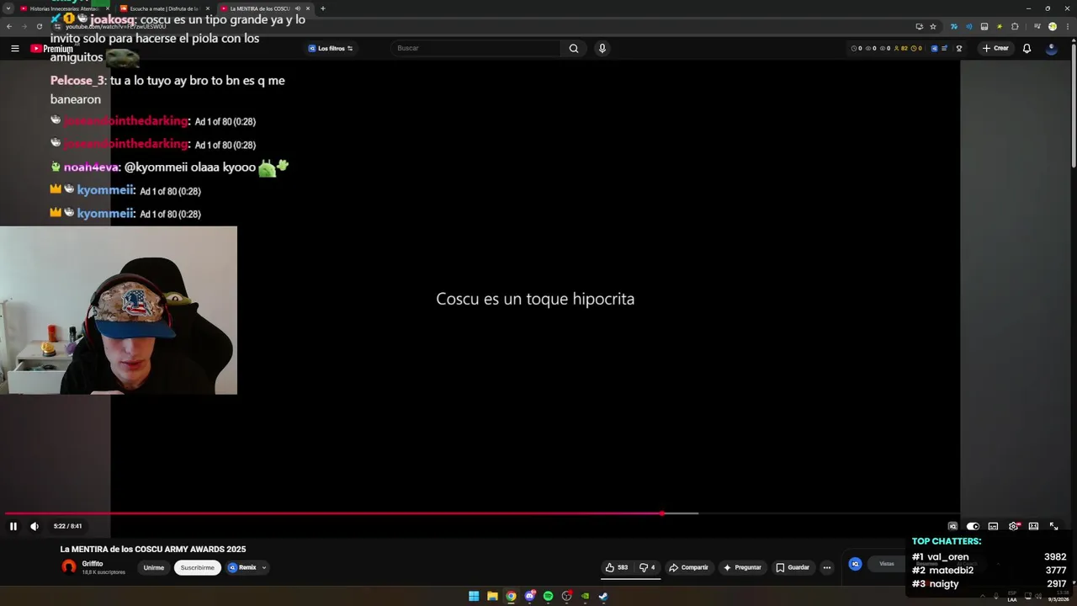Viewport: 1077px width, 606px height.
Task: Open Griffito channel avatar
Action: 68,566
